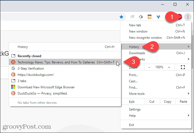Viewport: 194px width, 133px height.
Task: Open a New incognito window
Action: [x=156, y=38]
